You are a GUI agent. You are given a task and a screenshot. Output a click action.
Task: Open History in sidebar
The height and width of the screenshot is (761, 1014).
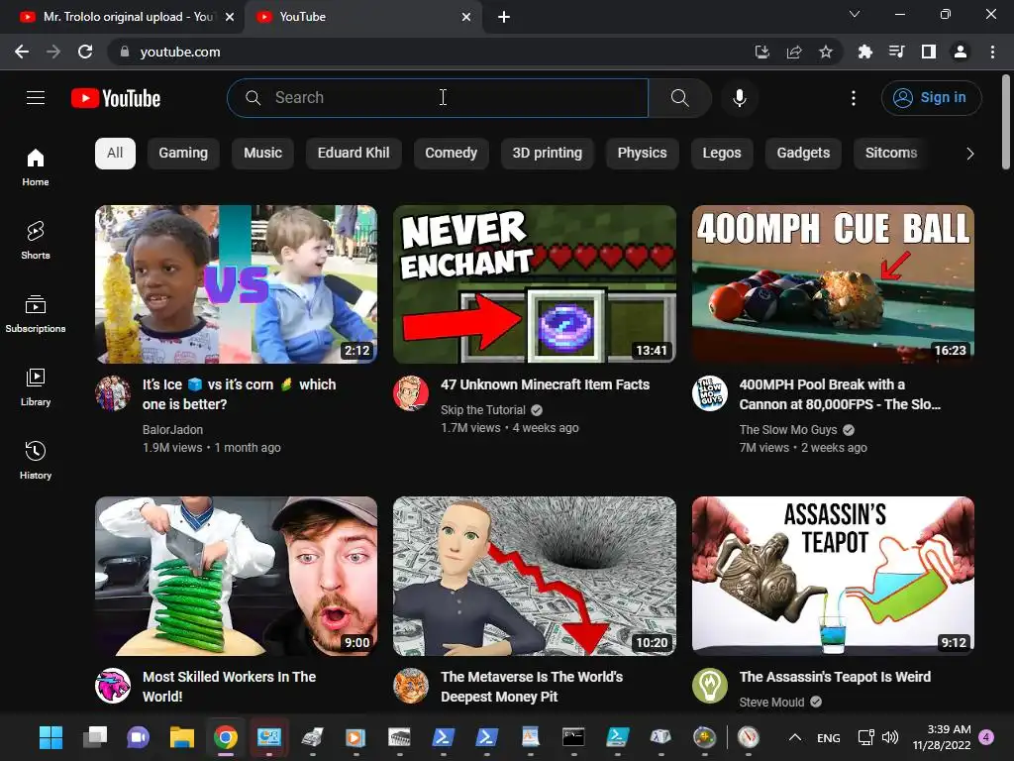tap(36, 460)
